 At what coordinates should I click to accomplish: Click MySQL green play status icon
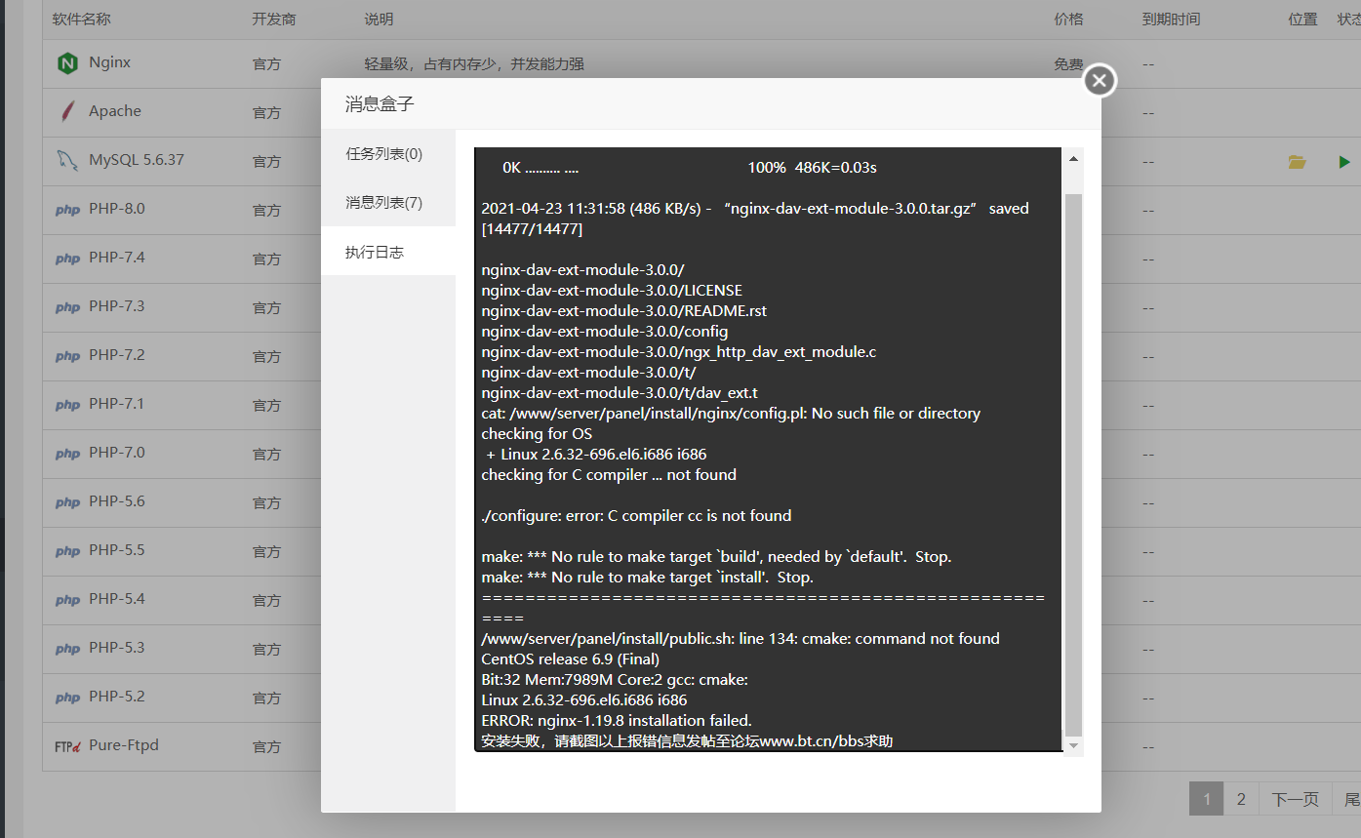coord(1344,162)
